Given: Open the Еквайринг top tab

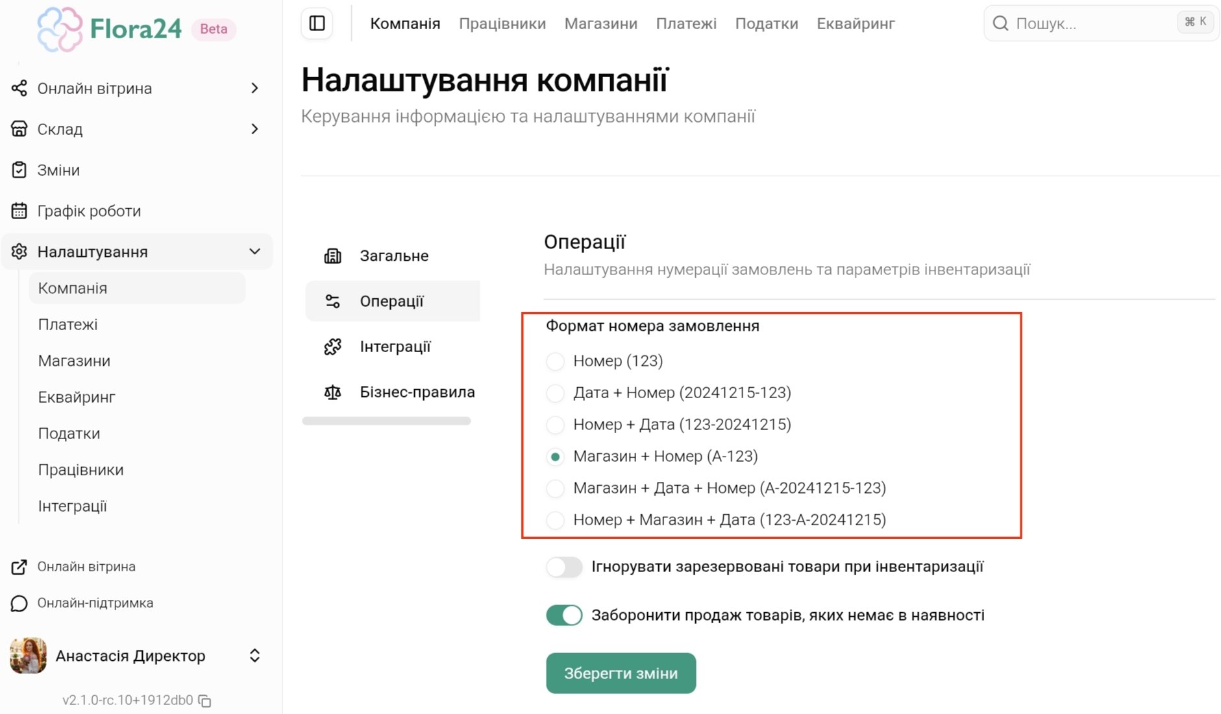Looking at the screenshot, I should coord(855,24).
